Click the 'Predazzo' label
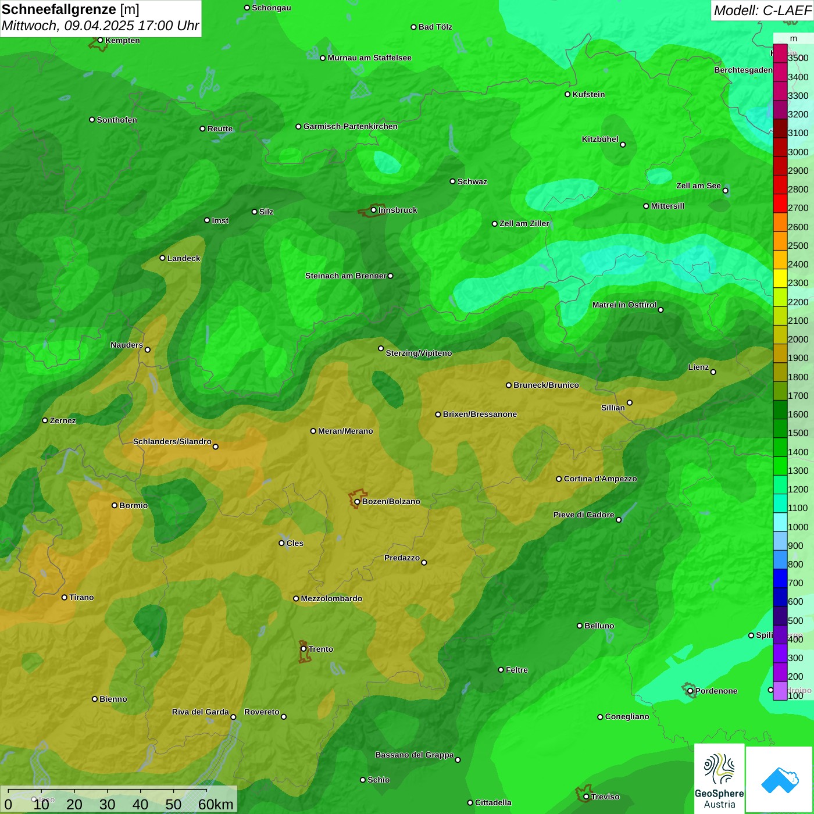814x814 pixels. click(x=402, y=558)
